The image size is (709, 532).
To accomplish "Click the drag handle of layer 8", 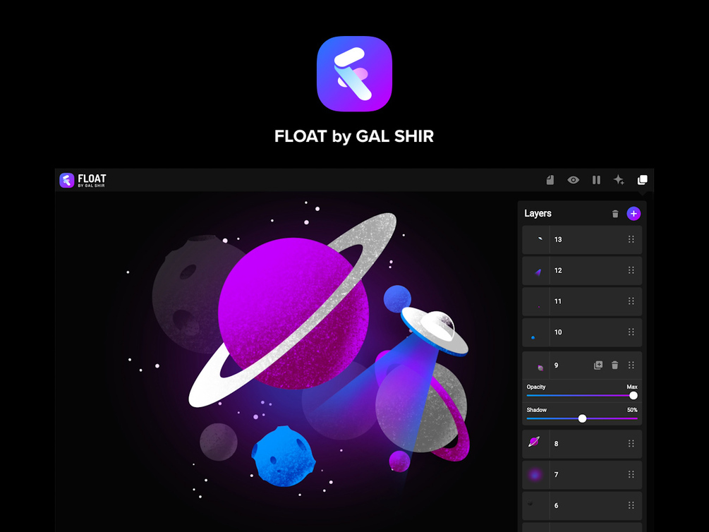I will point(631,444).
